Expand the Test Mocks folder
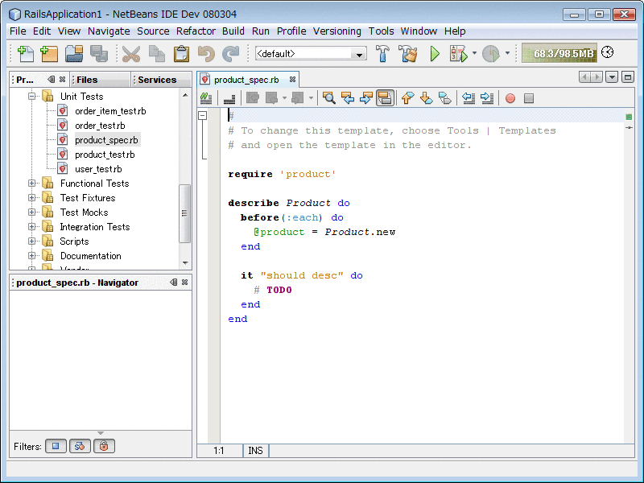The height and width of the screenshot is (483, 644). pos(31,212)
